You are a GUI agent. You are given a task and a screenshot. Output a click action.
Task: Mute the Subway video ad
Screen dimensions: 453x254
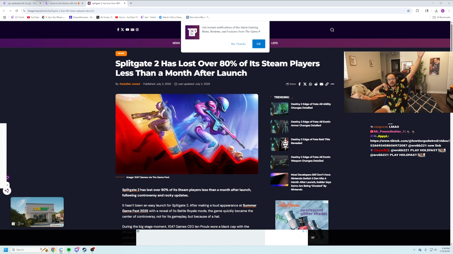[18, 224]
